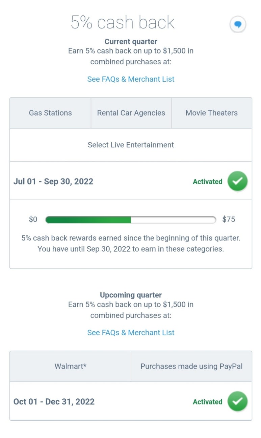Click the green checkmark for Jul–Sep quarter
The width and height of the screenshot is (261, 438).
(237, 181)
